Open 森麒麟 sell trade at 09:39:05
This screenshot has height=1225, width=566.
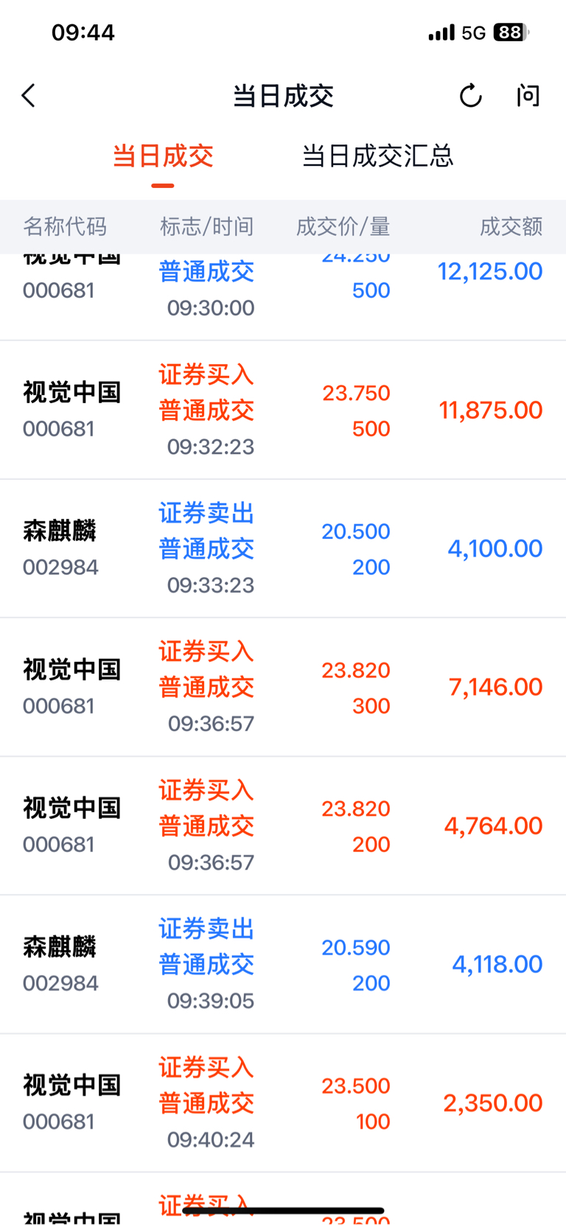tap(283, 965)
